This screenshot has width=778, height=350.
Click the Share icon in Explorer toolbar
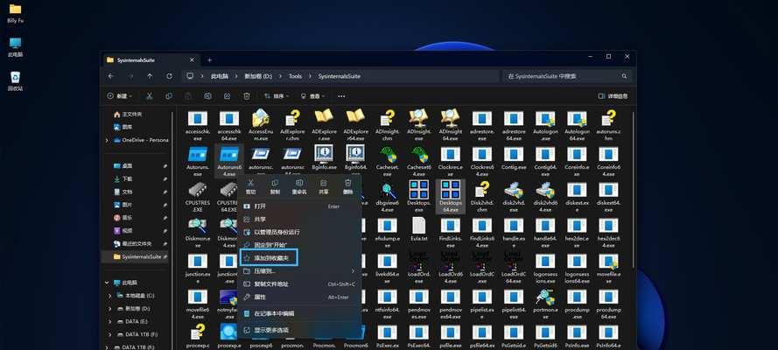coord(228,96)
